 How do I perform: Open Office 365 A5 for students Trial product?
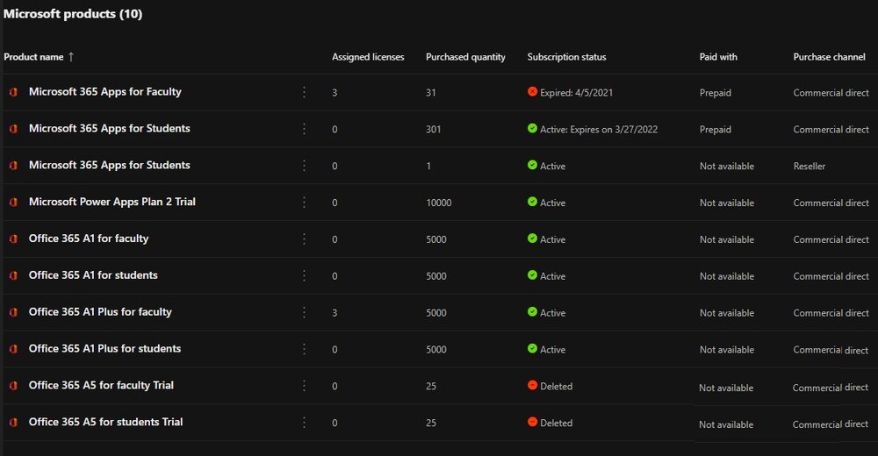pyautogui.click(x=106, y=422)
